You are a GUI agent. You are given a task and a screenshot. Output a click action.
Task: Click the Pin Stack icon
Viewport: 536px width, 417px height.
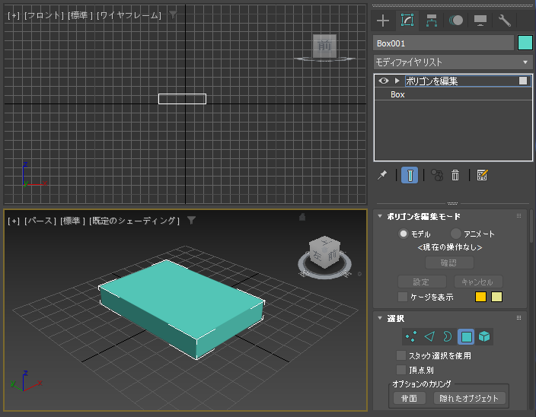(382, 175)
